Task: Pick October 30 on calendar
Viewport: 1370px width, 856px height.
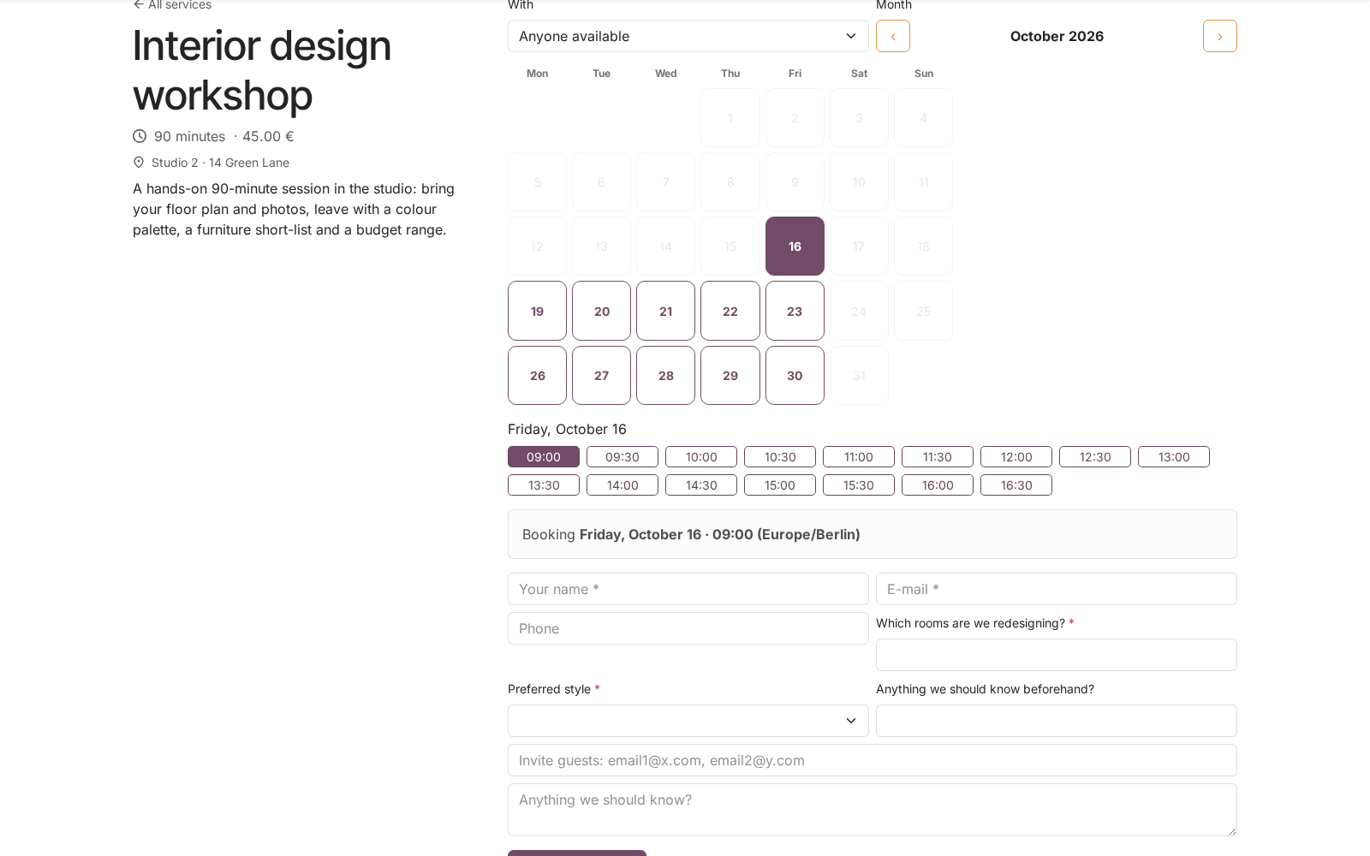Action: coord(795,375)
